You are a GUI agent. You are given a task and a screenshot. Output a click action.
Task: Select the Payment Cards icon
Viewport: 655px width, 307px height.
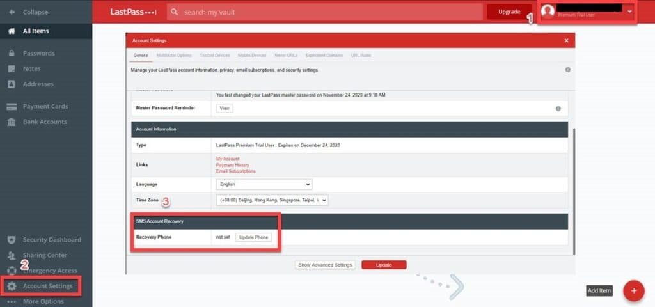click(x=12, y=107)
